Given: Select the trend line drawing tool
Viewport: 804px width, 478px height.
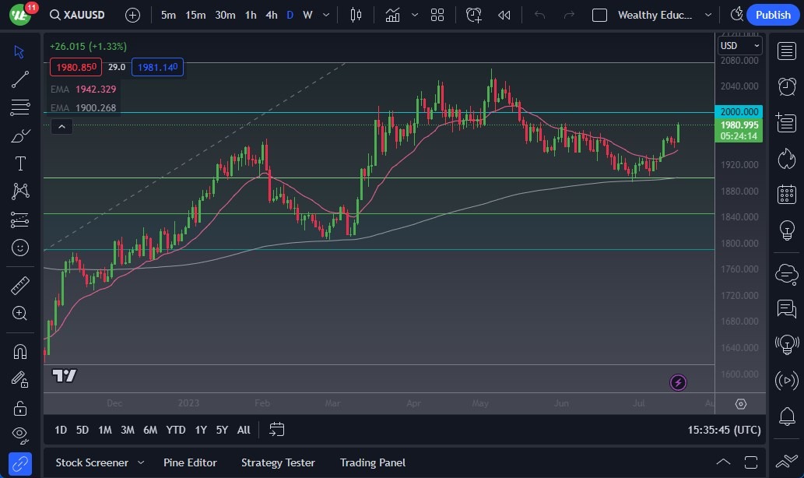Looking at the screenshot, I should (x=20, y=79).
